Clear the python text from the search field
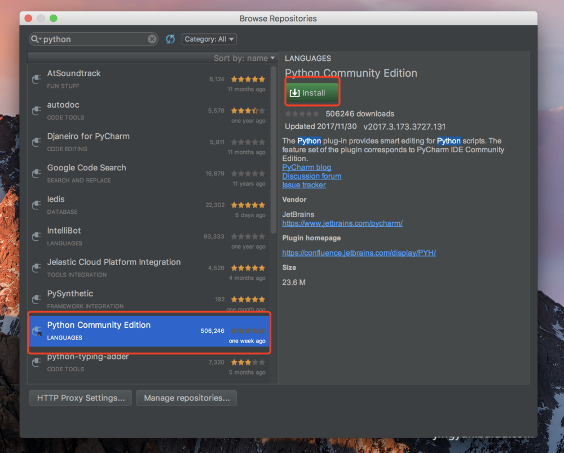 [x=151, y=38]
